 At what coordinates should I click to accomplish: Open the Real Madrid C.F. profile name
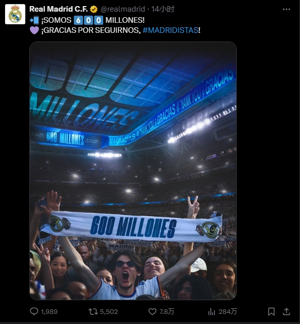pyautogui.click(x=59, y=9)
